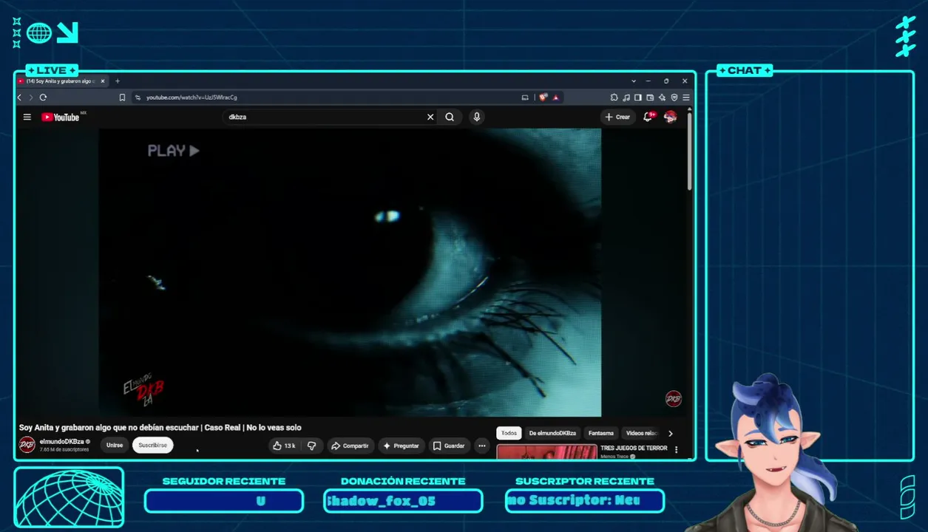Open the media control music note icon

click(626, 97)
